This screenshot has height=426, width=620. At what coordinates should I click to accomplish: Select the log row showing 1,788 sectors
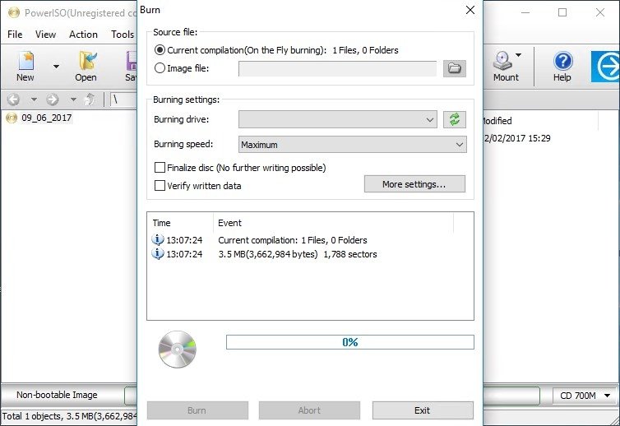(x=310, y=254)
